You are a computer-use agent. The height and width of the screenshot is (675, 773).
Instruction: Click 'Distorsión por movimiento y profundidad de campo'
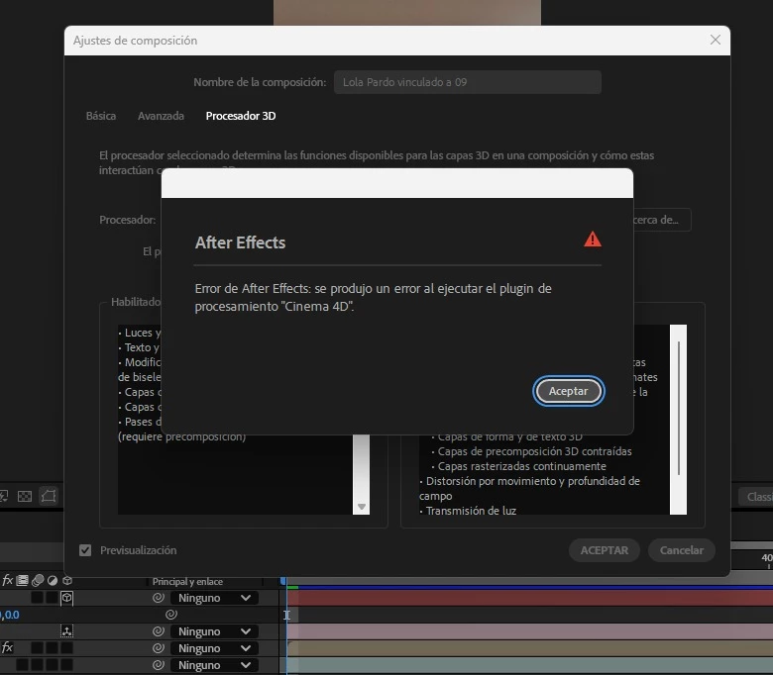coord(529,488)
